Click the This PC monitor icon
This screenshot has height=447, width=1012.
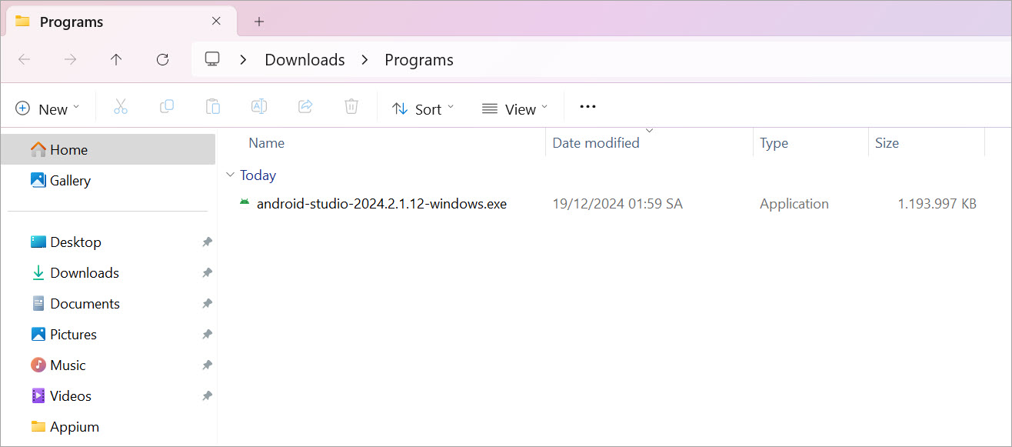tap(212, 59)
